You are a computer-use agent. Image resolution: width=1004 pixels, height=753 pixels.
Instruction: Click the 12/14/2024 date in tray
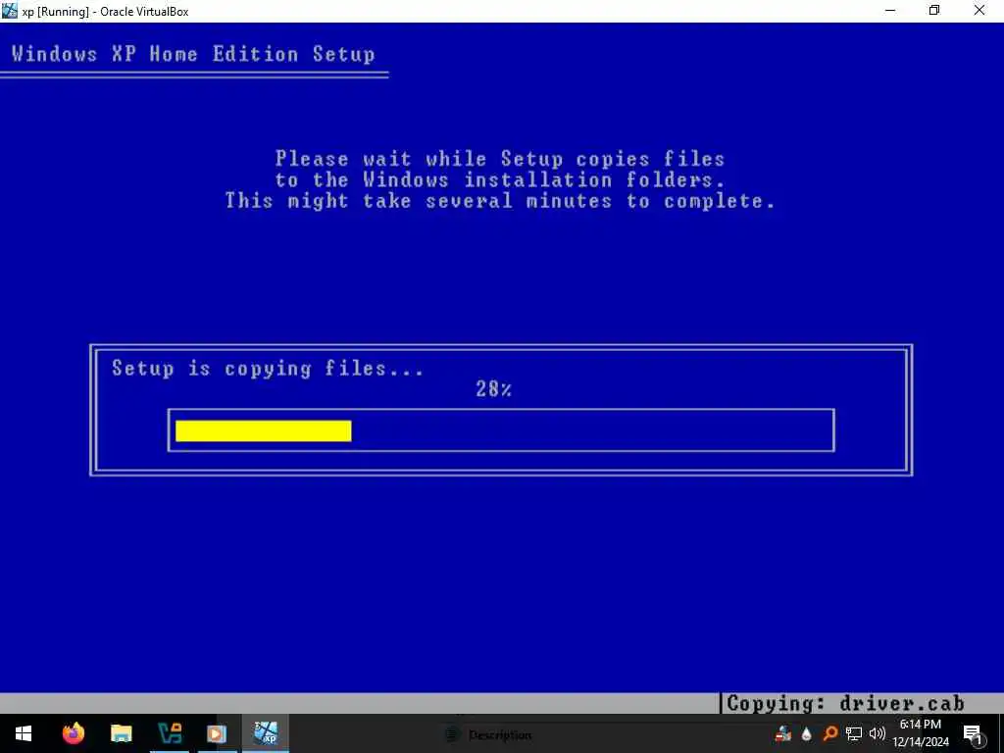click(x=921, y=742)
